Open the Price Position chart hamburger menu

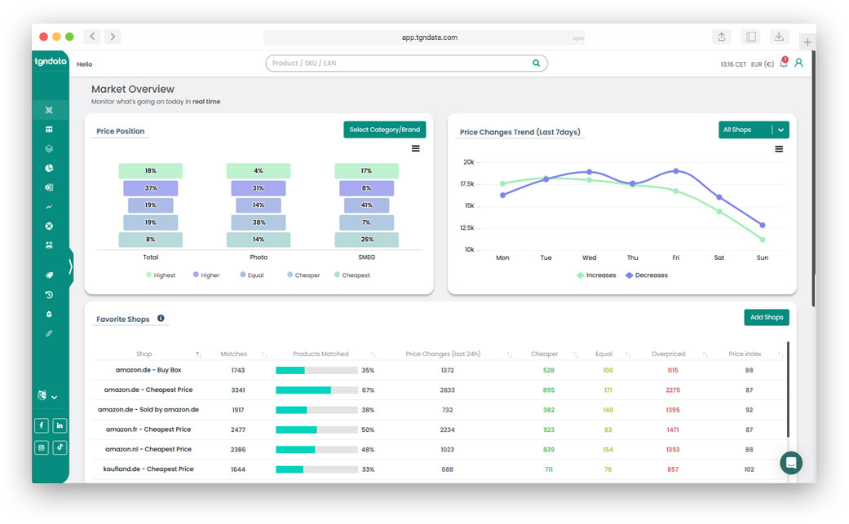(x=415, y=148)
